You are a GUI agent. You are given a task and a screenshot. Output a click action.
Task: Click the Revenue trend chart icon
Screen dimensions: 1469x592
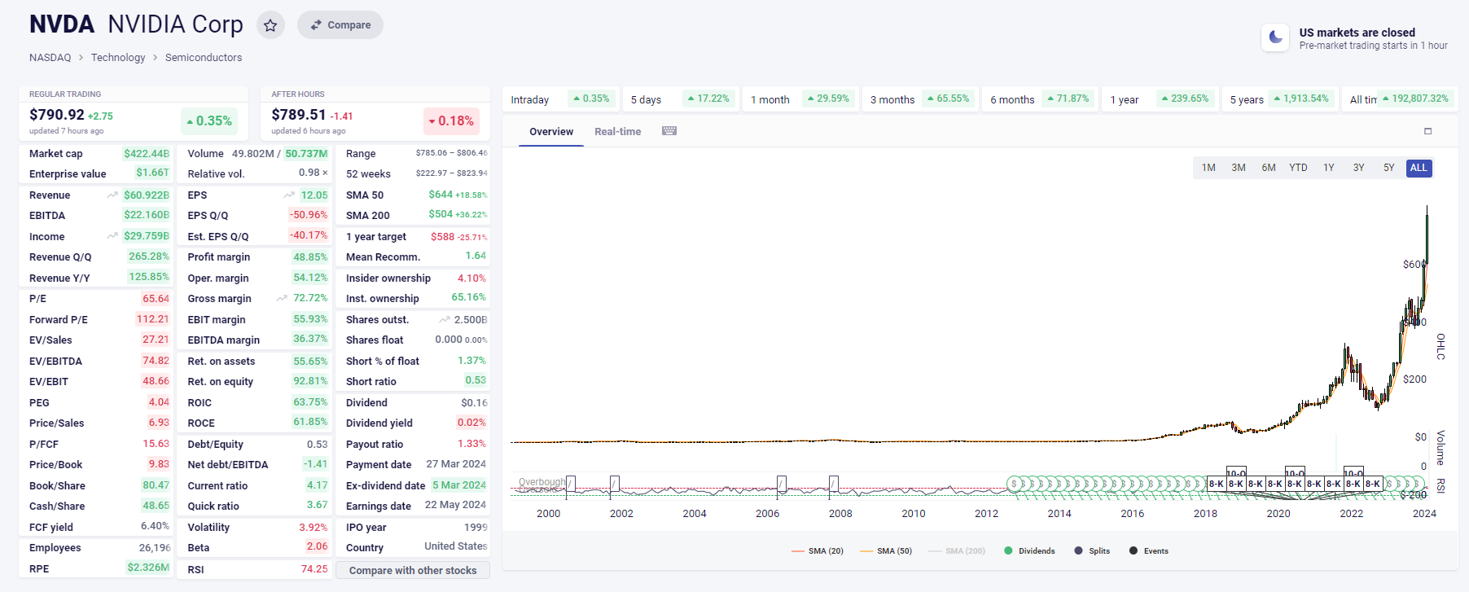coord(112,195)
